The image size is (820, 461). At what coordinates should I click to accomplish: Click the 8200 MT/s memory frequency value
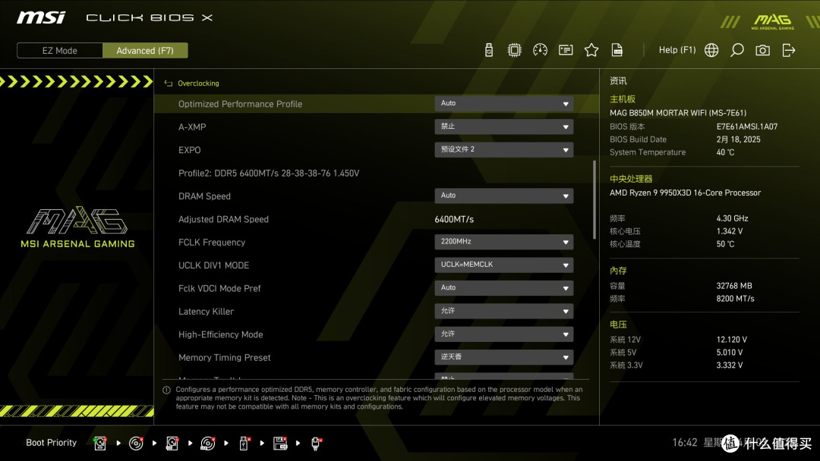pyautogui.click(x=735, y=299)
